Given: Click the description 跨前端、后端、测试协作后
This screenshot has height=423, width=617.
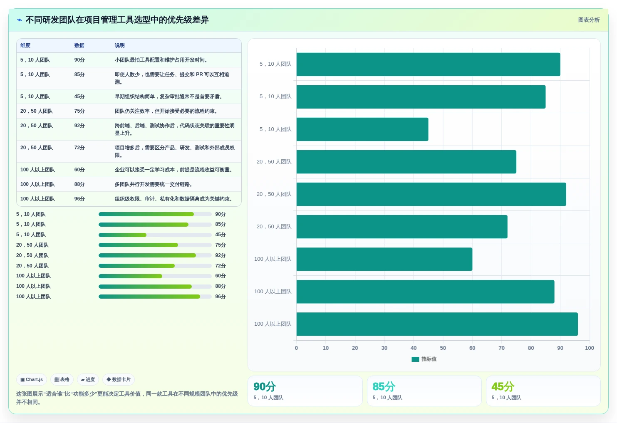Looking at the screenshot, I should click(175, 129).
